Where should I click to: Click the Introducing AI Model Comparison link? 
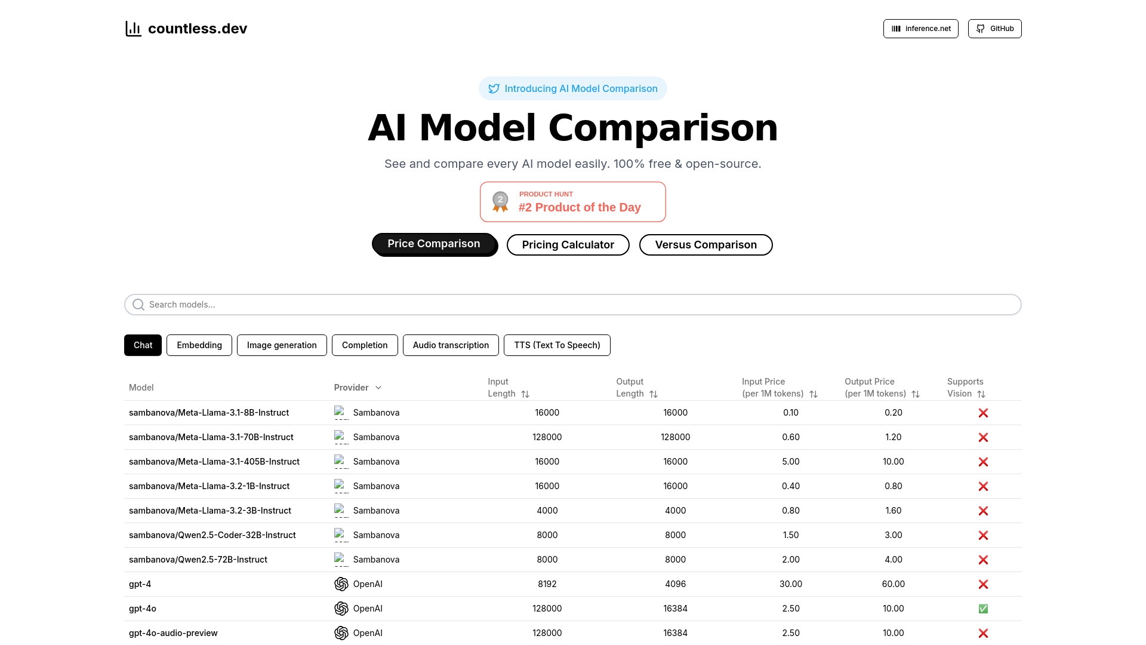[573, 88]
